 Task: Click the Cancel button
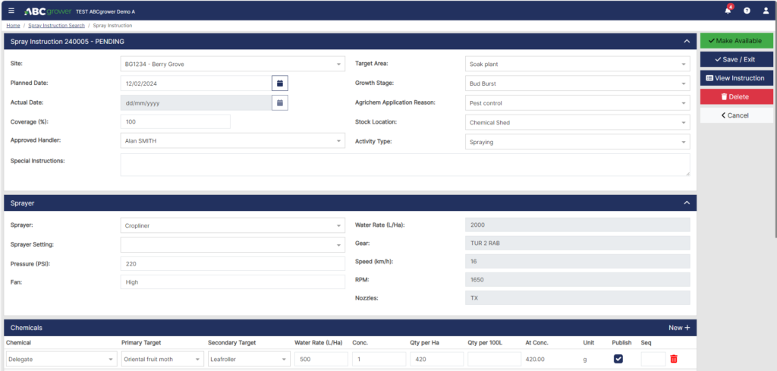click(x=736, y=115)
